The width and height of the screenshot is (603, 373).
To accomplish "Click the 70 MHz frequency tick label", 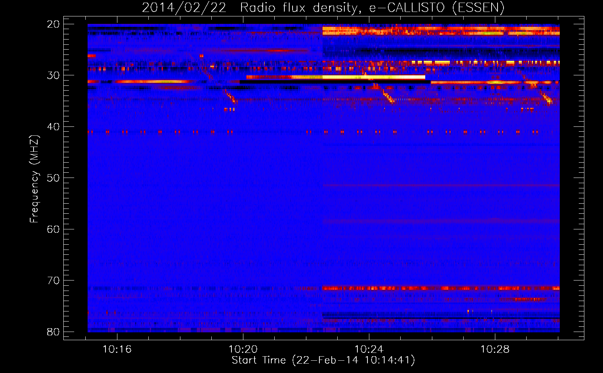I will tap(53, 280).
